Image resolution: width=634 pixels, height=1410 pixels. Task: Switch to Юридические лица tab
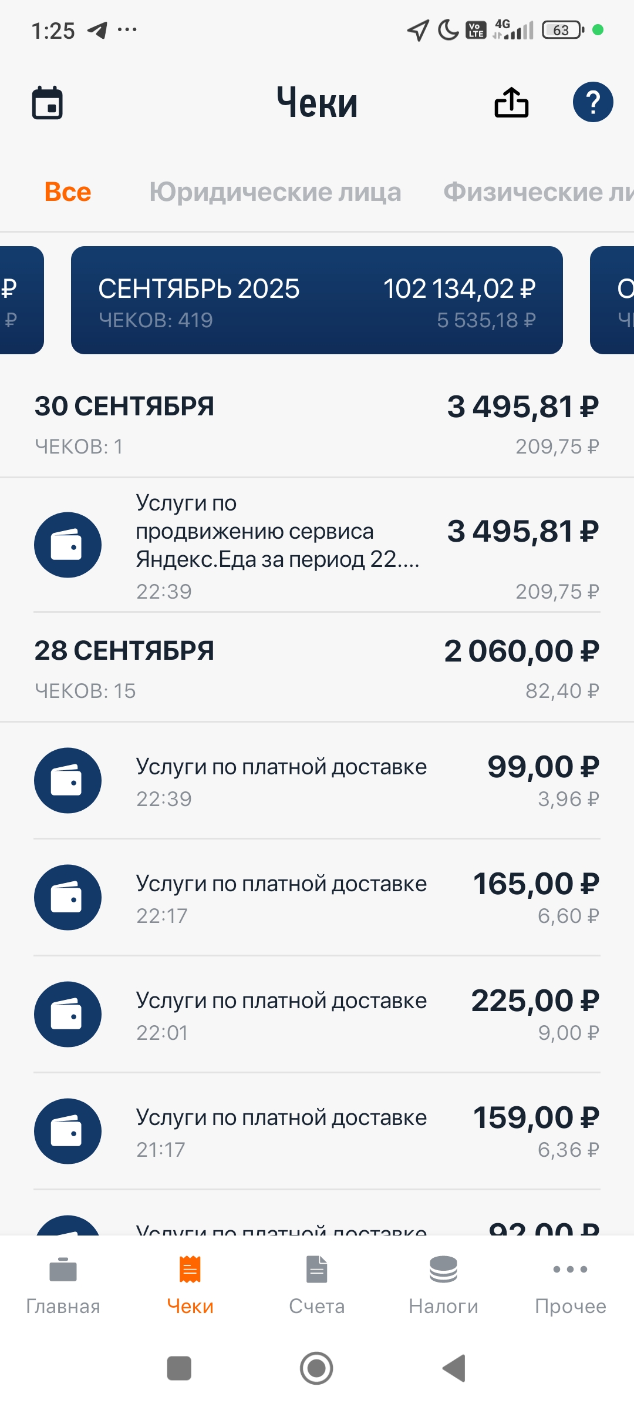275,192
